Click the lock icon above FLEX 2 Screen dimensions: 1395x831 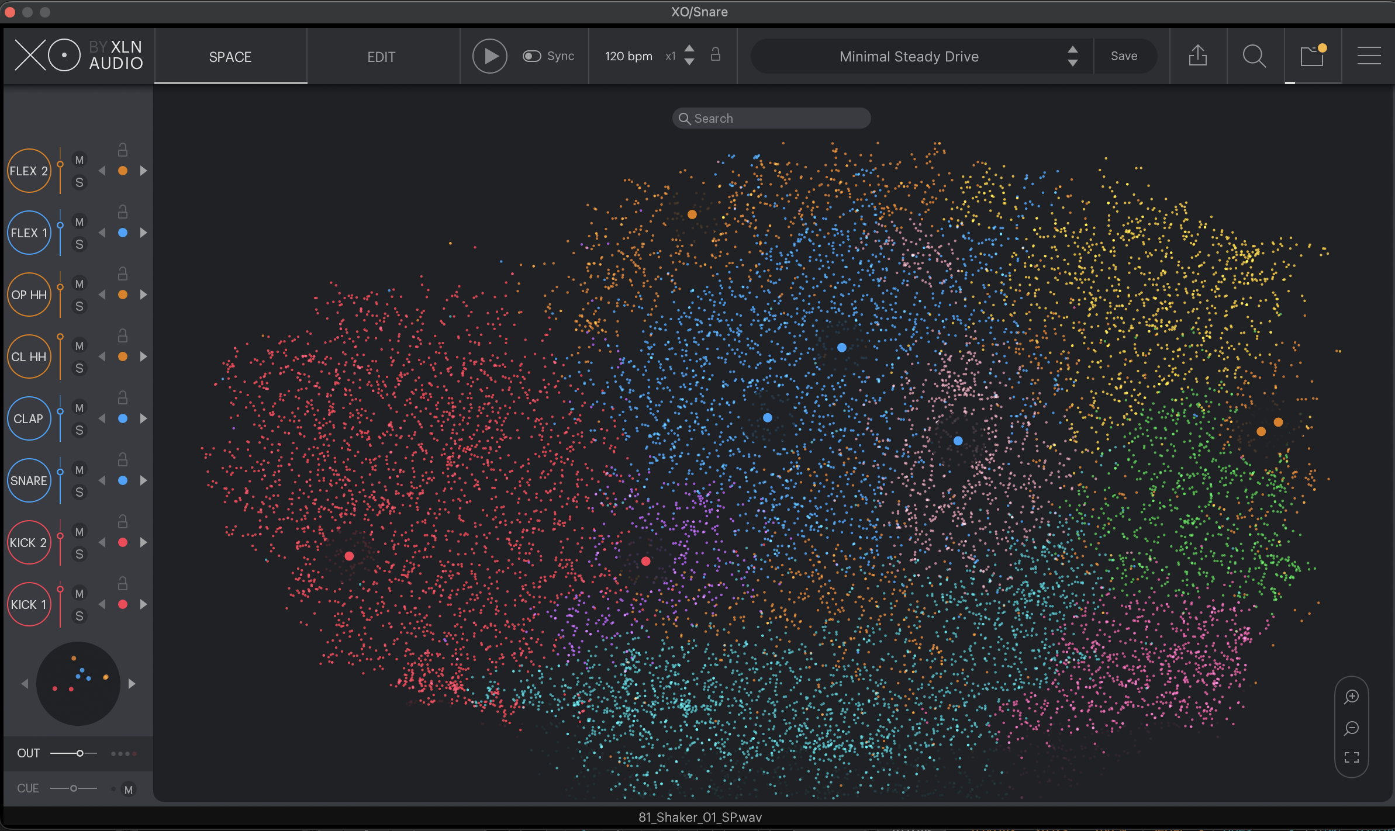(x=123, y=150)
